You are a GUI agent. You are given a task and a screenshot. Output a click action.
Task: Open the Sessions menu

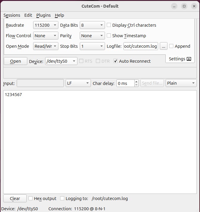pos(12,15)
